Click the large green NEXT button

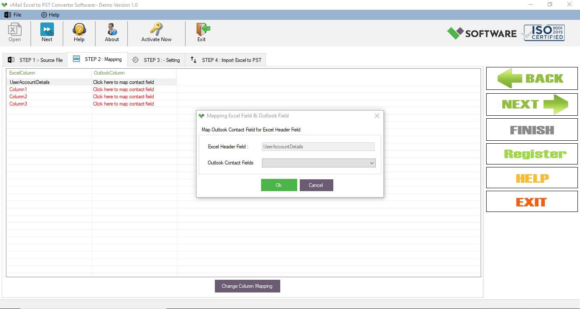pos(532,104)
